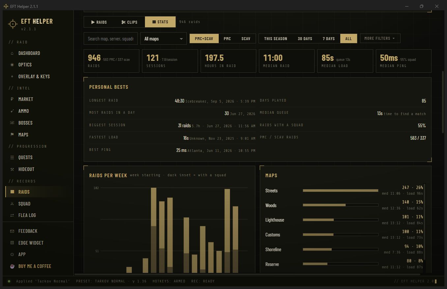Image resolution: width=447 pixels, height=289 pixels.
Task: Click the main page vertical scrollbar
Action: pyautogui.click(x=443, y=102)
